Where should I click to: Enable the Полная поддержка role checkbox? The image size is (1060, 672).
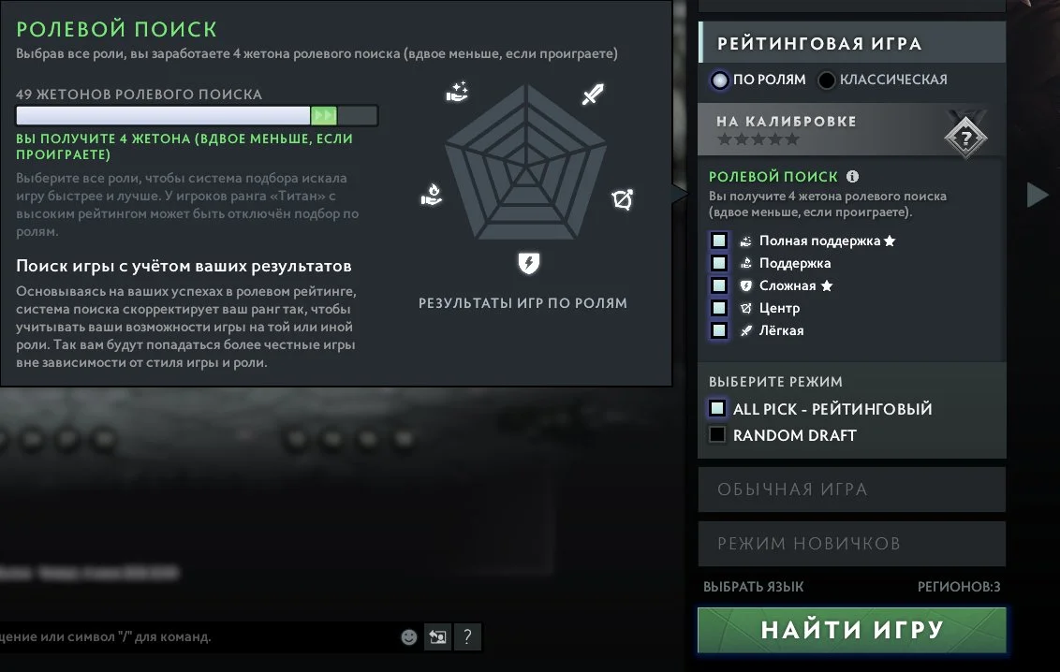[x=719, y=241]
